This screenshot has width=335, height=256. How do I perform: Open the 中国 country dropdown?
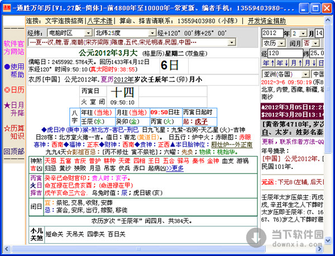coord(318,74)
